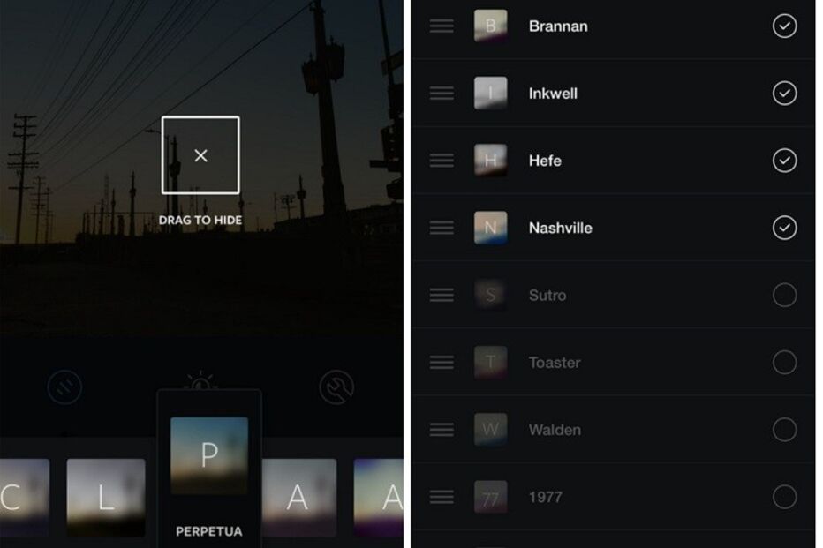The height and width of the screenshot is (548, 823).
Task: Click the Brannan reorder handle
Action: pyautogui.click(x=442, y=26)
